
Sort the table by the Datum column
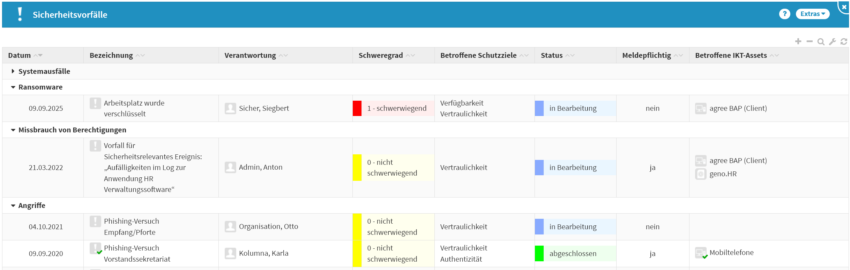(20, 55)
